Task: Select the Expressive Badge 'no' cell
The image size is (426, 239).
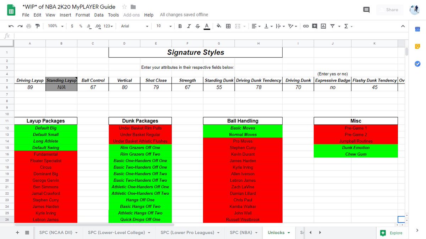Action: tap(333, 87)
